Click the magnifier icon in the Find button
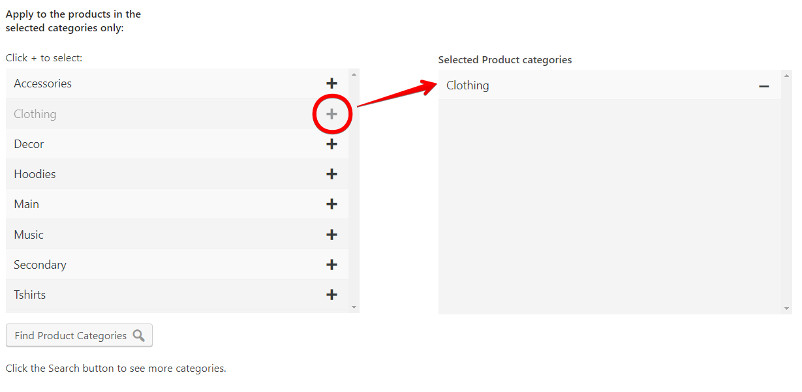 pyautogui.click(x=138, y=335)
